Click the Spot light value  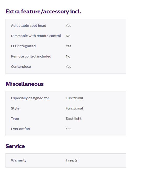click(74, 119)
